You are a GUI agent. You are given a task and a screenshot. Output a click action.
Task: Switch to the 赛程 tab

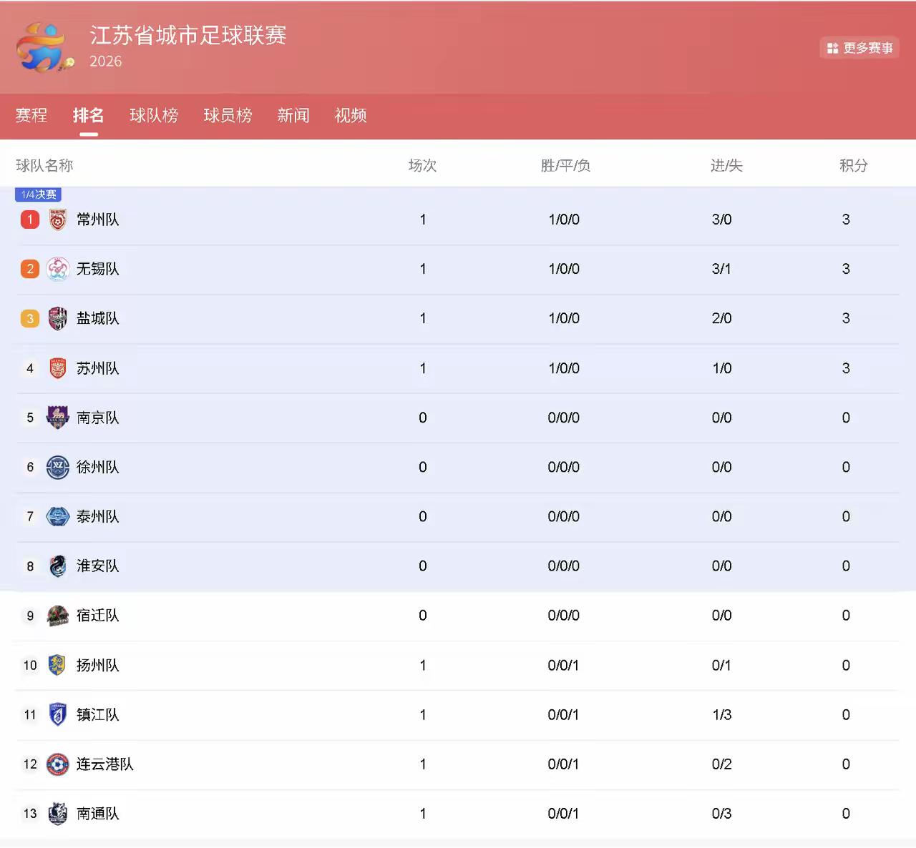tap(31, 115)
